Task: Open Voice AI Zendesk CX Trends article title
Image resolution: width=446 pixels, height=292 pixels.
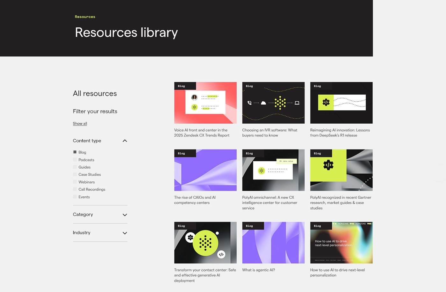Action: [202, 133]
